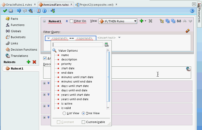
Task: Click the move rule down arrow icon
Action: click(190, 21)
